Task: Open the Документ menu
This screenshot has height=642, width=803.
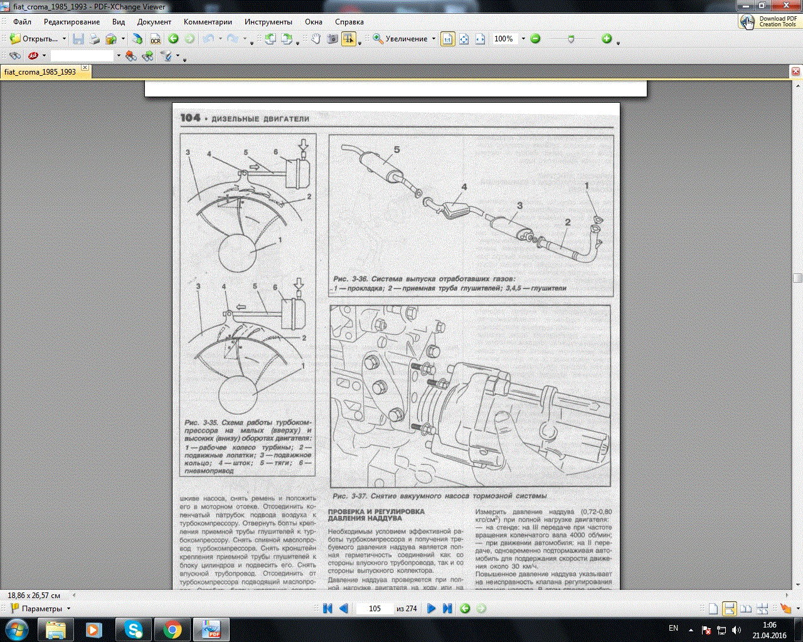Action: (154, 22)
